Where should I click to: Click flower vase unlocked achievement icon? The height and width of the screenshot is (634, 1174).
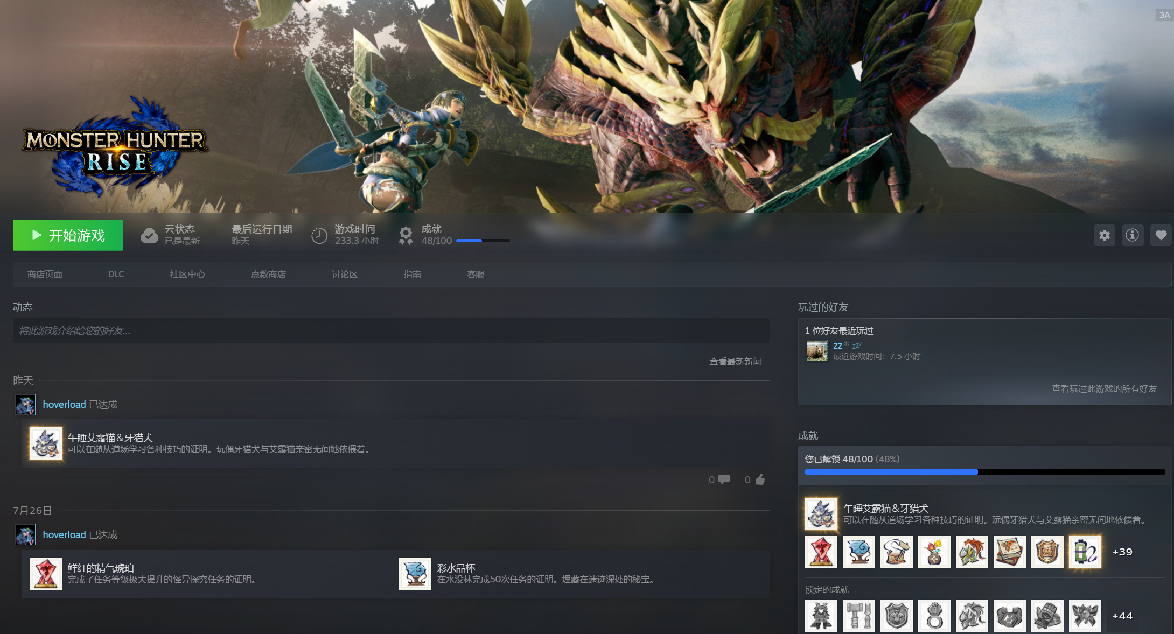pos(934,552)
